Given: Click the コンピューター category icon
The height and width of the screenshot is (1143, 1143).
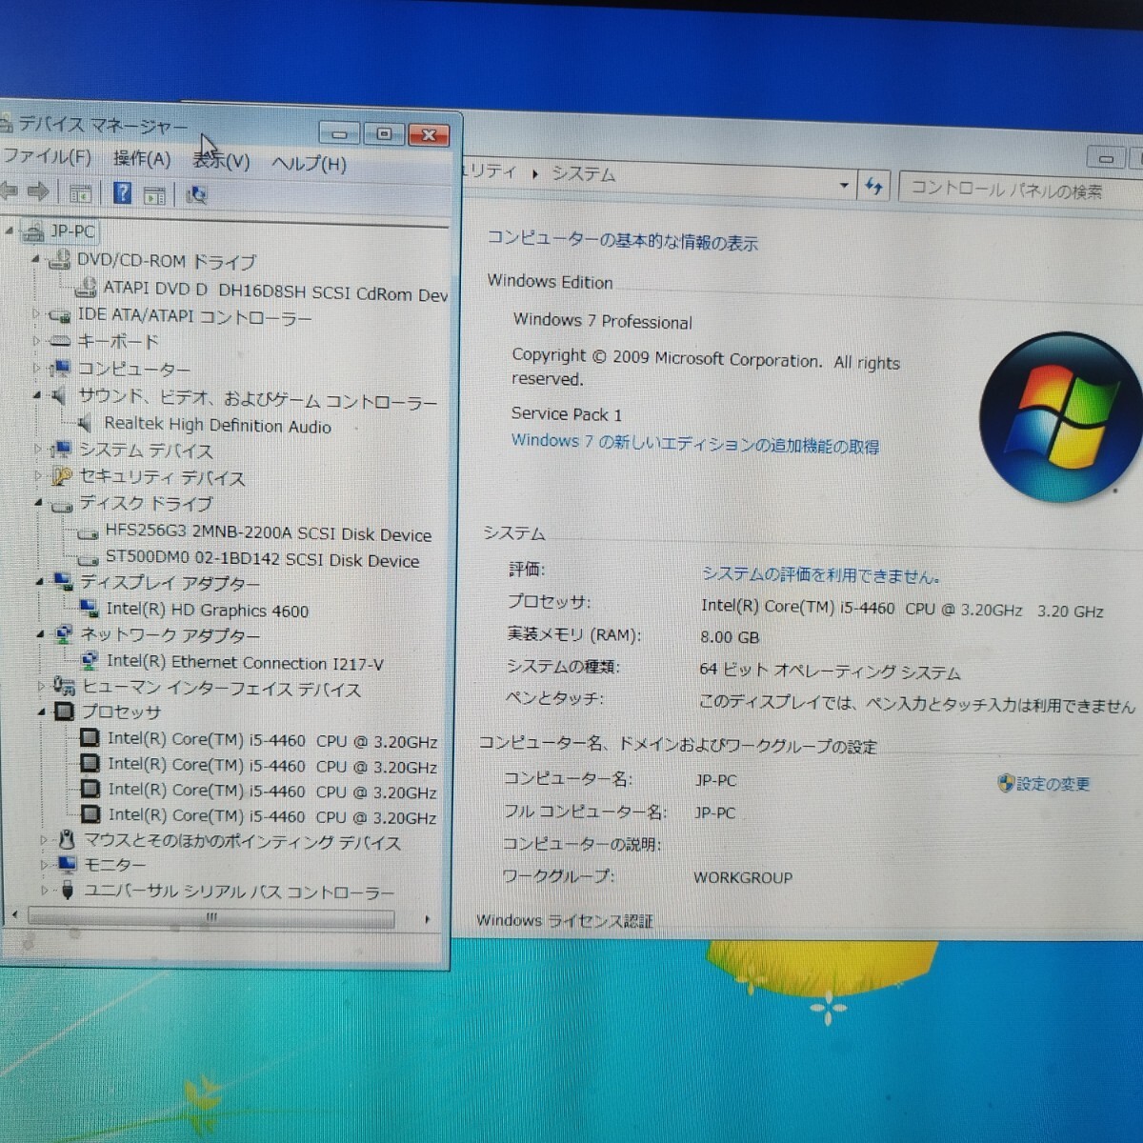Looking at the screenshot, I should (x=60, y=368).
